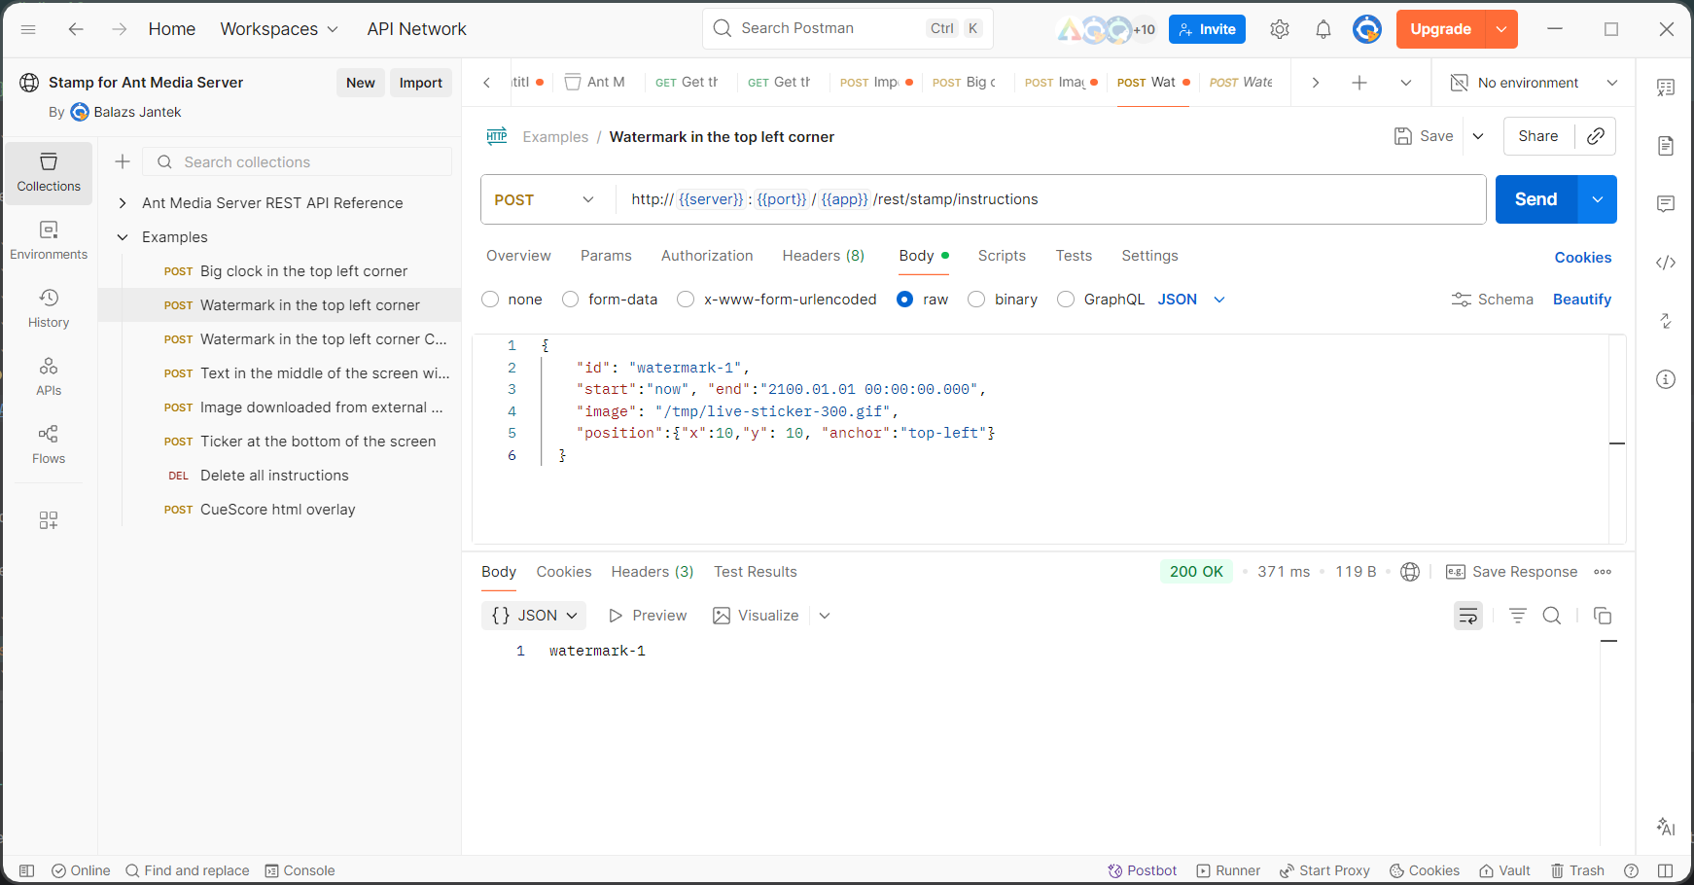Open the History sidebar panel
Viewport: 1694px width, 885px height.
coord(49,309)
